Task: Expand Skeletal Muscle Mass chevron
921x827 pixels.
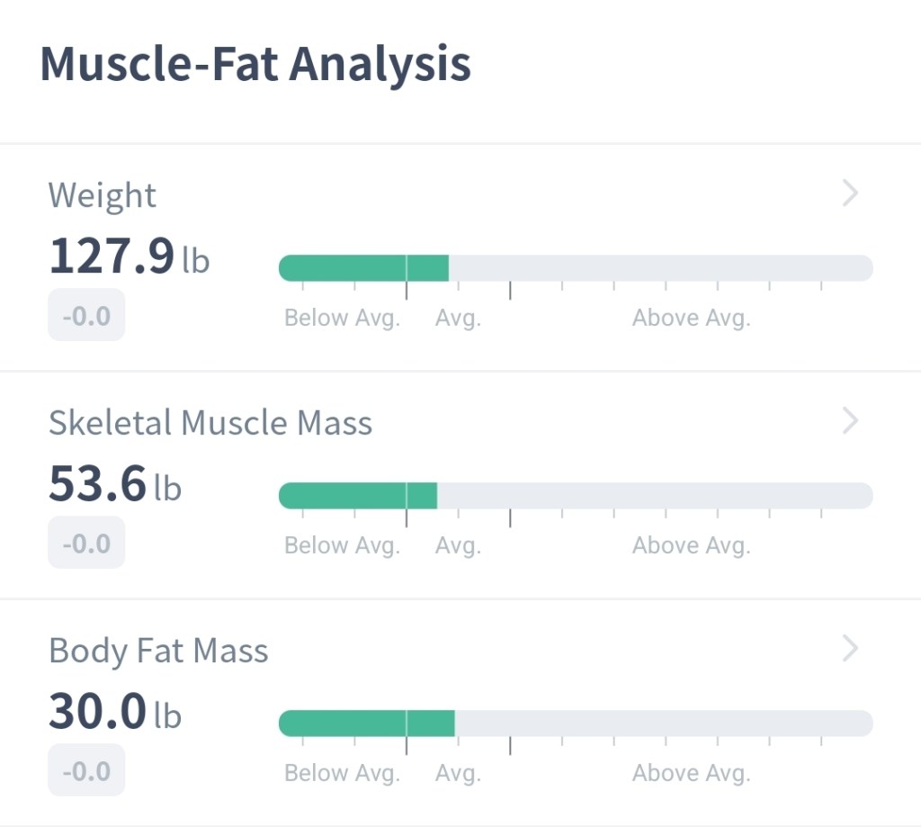Action: coord(850,420)
